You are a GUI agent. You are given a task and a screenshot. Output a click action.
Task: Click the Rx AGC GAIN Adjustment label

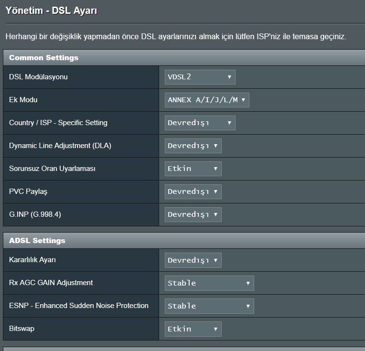[51, 283]
